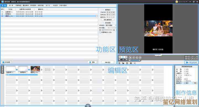Collapse the timeline with the bottom chevron
The height and width of the screenshot is (107, 199).
pyautogui.click(x=88, y=105)
